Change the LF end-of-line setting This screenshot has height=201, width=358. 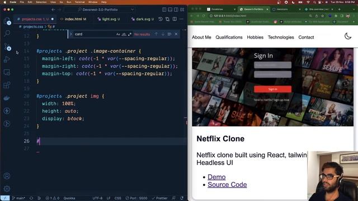pyautogui.click(x=109, y=198)
